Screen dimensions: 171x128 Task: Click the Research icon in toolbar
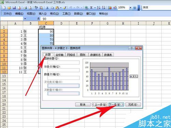(41, 8)
